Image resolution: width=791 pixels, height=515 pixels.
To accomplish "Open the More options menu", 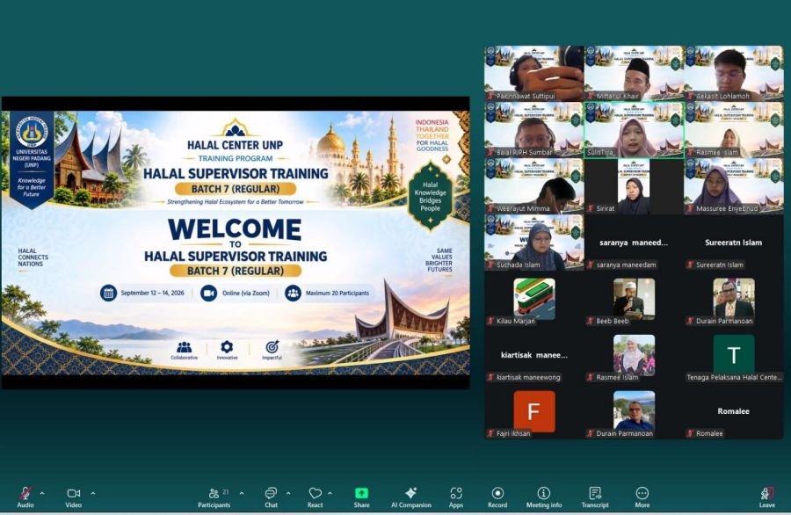I will [x=642, y=497].
